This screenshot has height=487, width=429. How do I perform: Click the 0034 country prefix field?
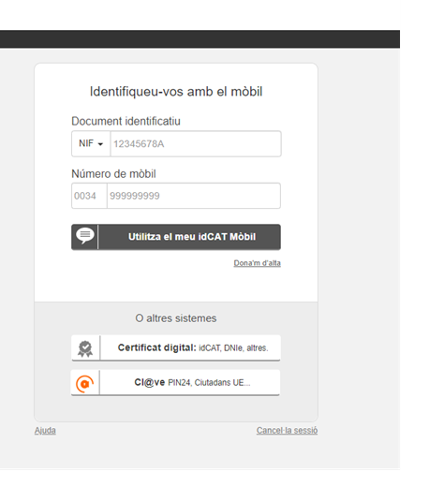click(x=89, y=196)
